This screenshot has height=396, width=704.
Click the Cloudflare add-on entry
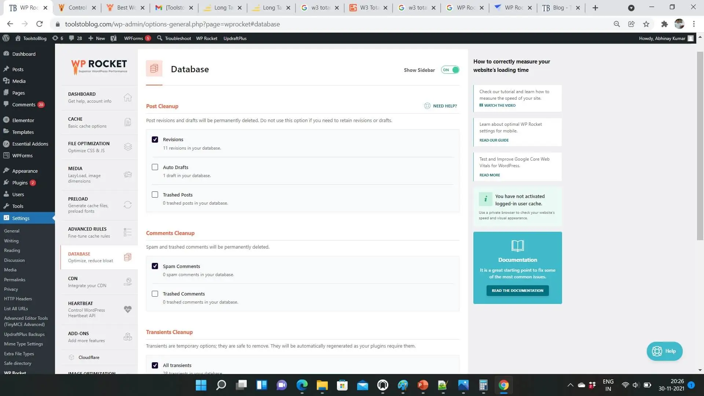[89, 357]
